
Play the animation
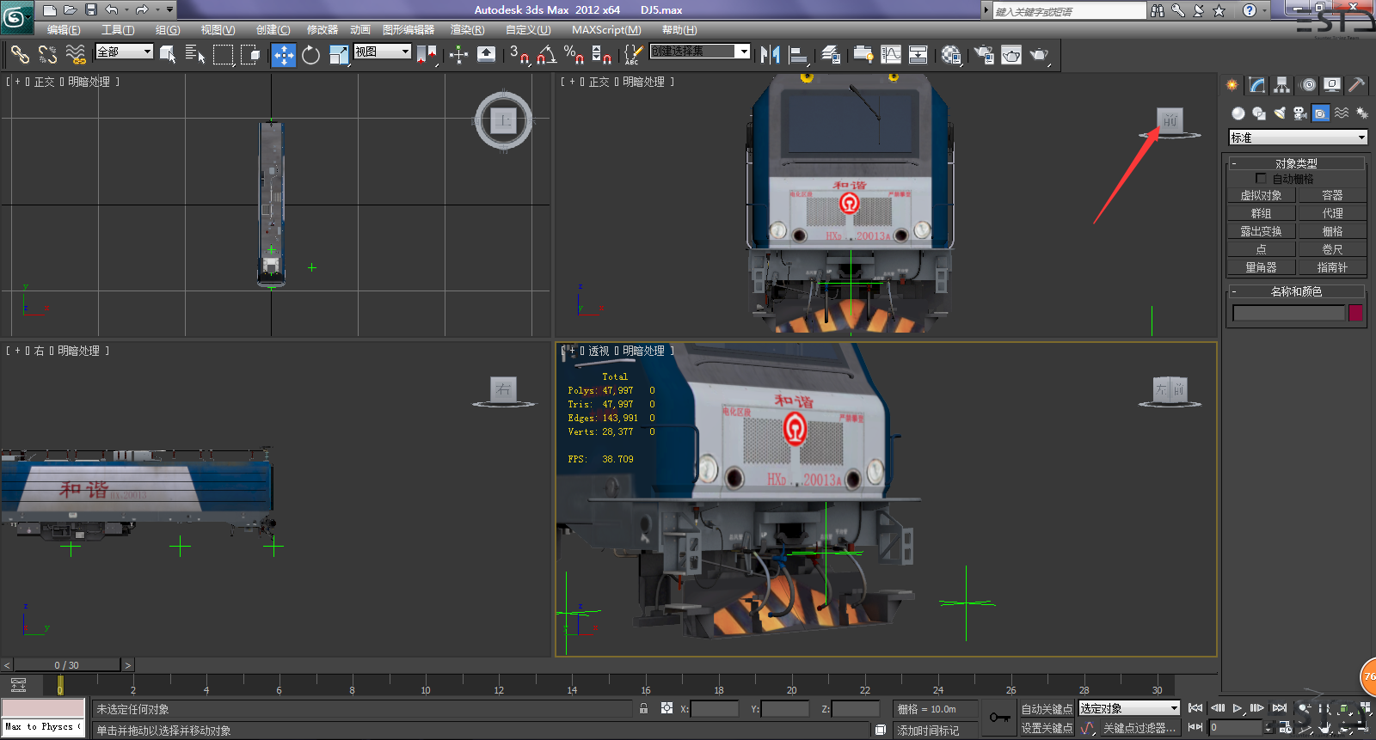[1238, 708]
